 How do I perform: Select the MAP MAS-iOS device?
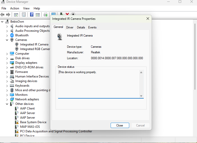30,127
